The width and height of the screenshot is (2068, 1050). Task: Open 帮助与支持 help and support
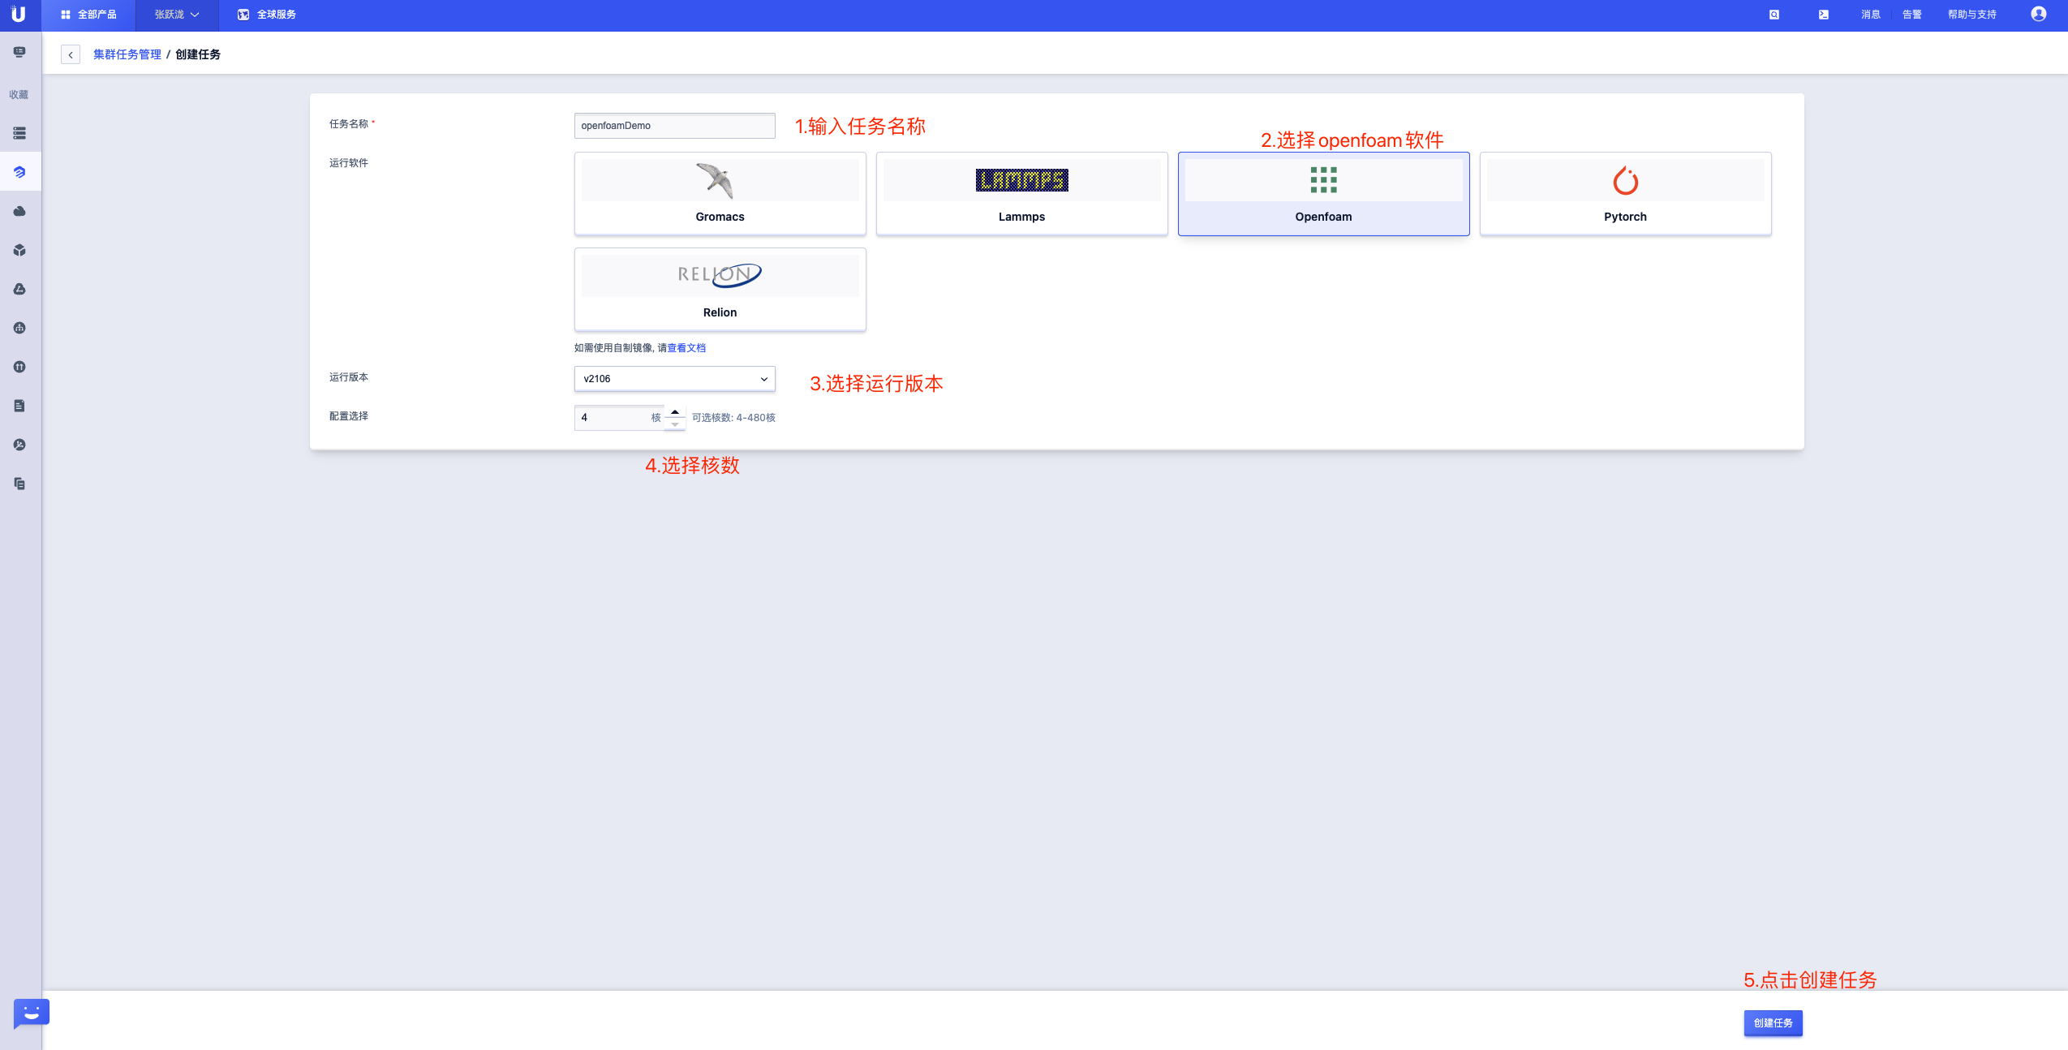[x=1971, y=15]
